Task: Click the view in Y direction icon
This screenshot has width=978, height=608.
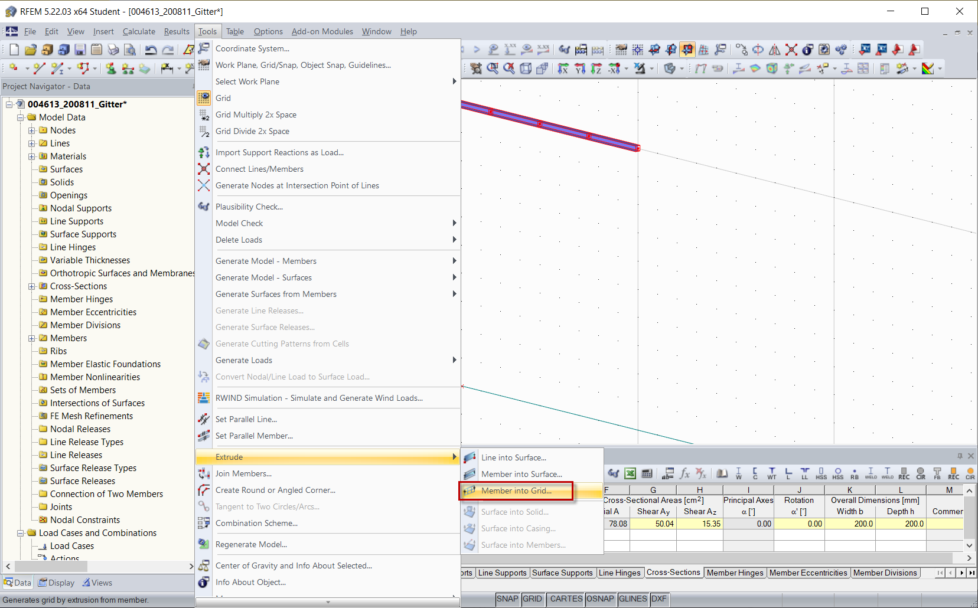Action: point(580,68)
